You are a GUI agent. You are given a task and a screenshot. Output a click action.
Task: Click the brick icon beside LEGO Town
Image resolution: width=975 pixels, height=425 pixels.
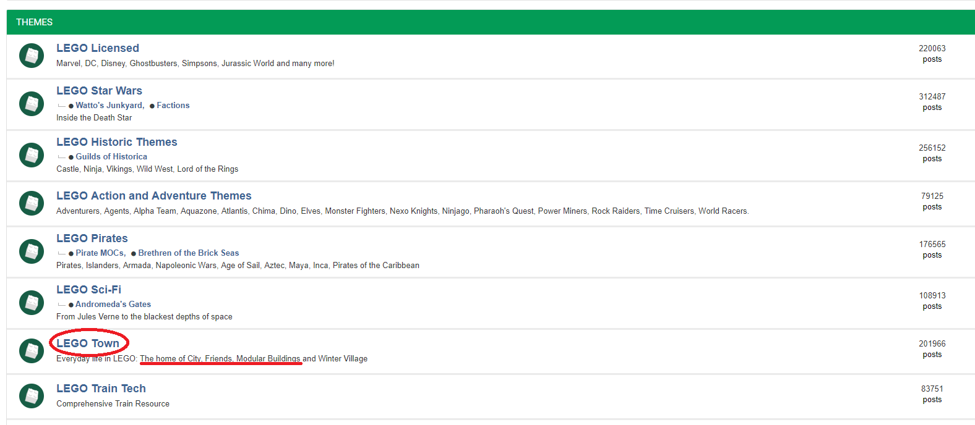[32, 351]
